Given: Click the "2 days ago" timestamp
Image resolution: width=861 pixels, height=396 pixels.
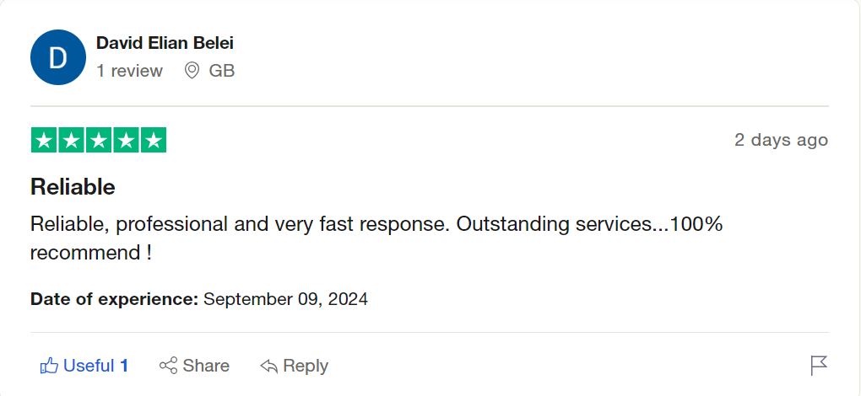Looking at the screenshot, I should (x=781, y=140).
